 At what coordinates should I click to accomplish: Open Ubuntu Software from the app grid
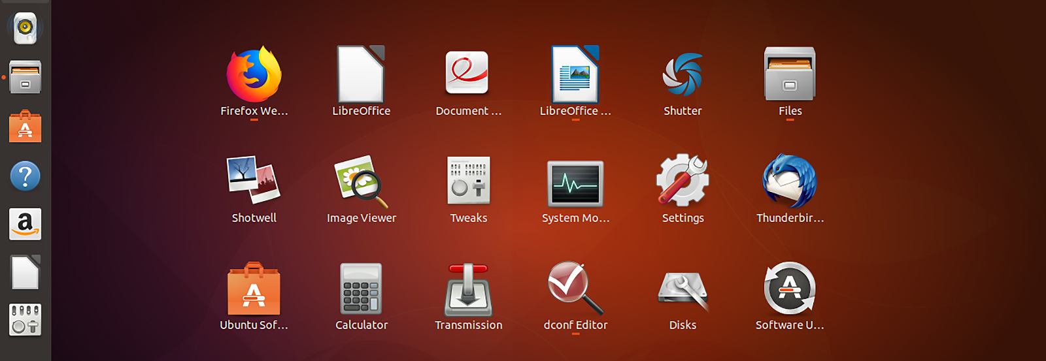(254, 289)
